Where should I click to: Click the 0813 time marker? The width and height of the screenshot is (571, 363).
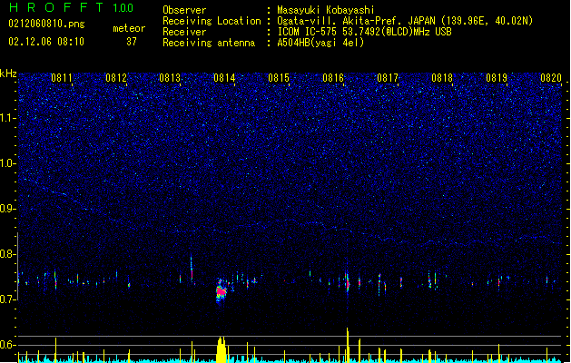pos(170,78)
